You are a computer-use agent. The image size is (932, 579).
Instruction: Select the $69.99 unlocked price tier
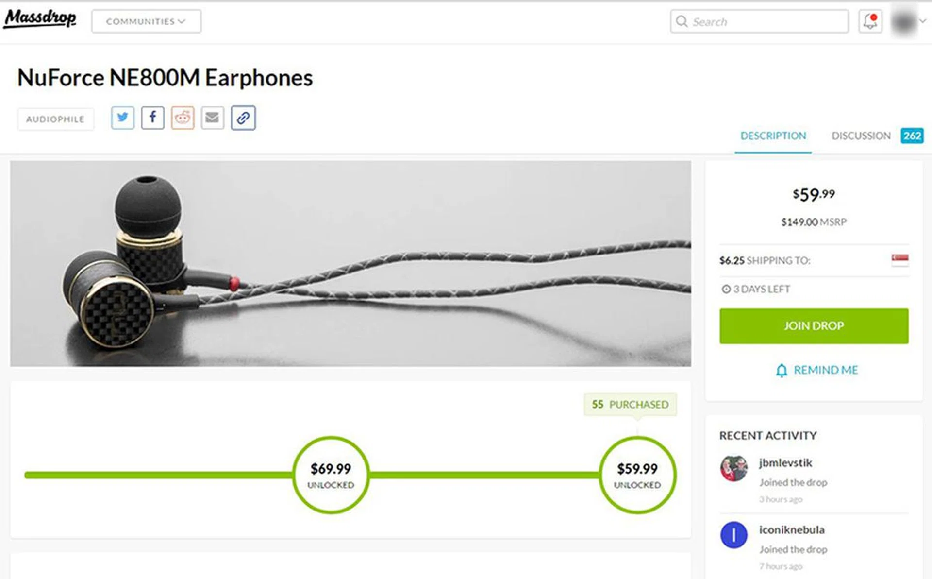[331, 475]
